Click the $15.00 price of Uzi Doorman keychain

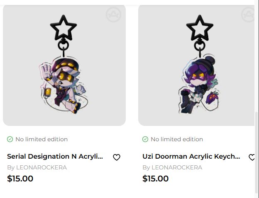coord(156,179)
